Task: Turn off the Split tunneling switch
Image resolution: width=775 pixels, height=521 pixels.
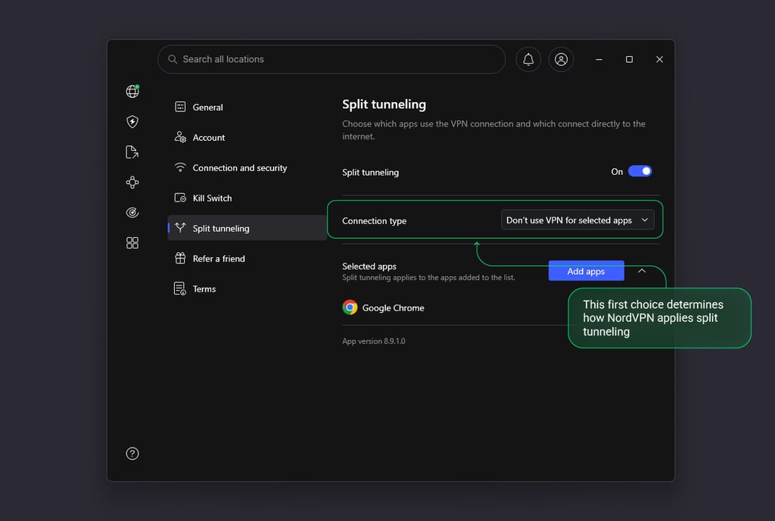Action: coord(640,171)
